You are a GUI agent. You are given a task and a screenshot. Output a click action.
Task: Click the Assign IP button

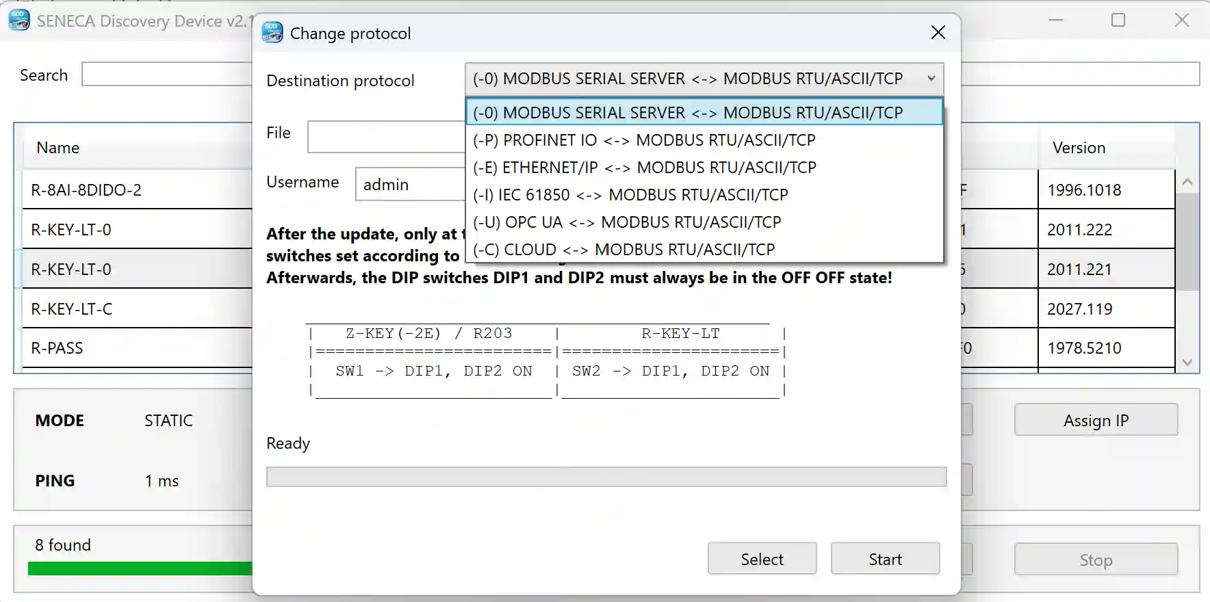click(x=1096, y=420)
